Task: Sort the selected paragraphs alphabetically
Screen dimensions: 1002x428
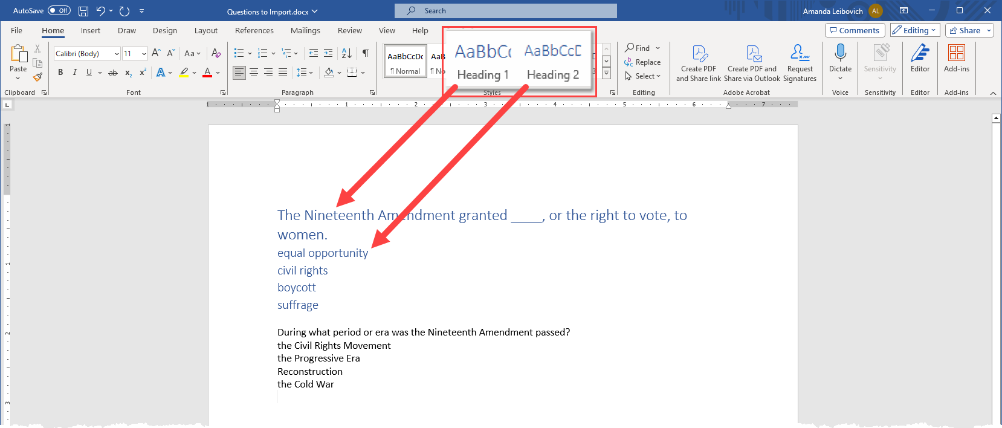Action: (x=346, y=53)
